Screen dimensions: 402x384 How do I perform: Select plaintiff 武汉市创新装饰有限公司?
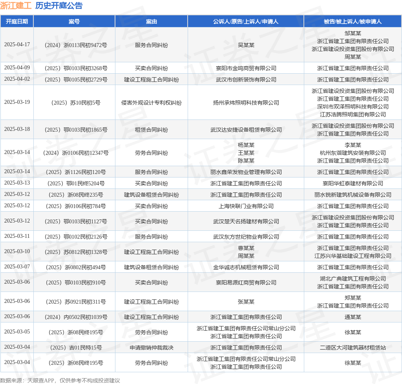(x=246, y=80)
